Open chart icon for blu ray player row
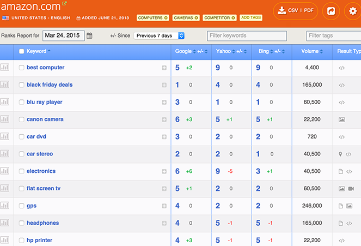 pos(4,102)
